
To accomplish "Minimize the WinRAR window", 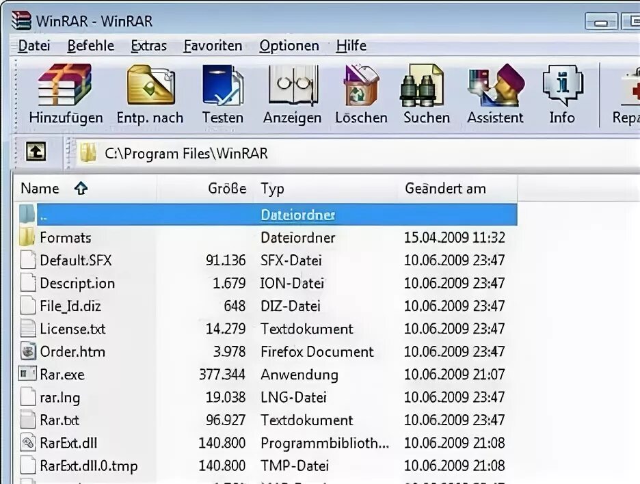I will point(601,21).
